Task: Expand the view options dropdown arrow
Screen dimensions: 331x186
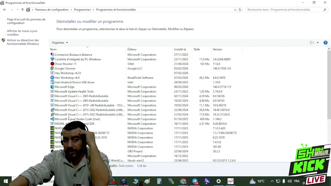Action: [x=318, y=43]
